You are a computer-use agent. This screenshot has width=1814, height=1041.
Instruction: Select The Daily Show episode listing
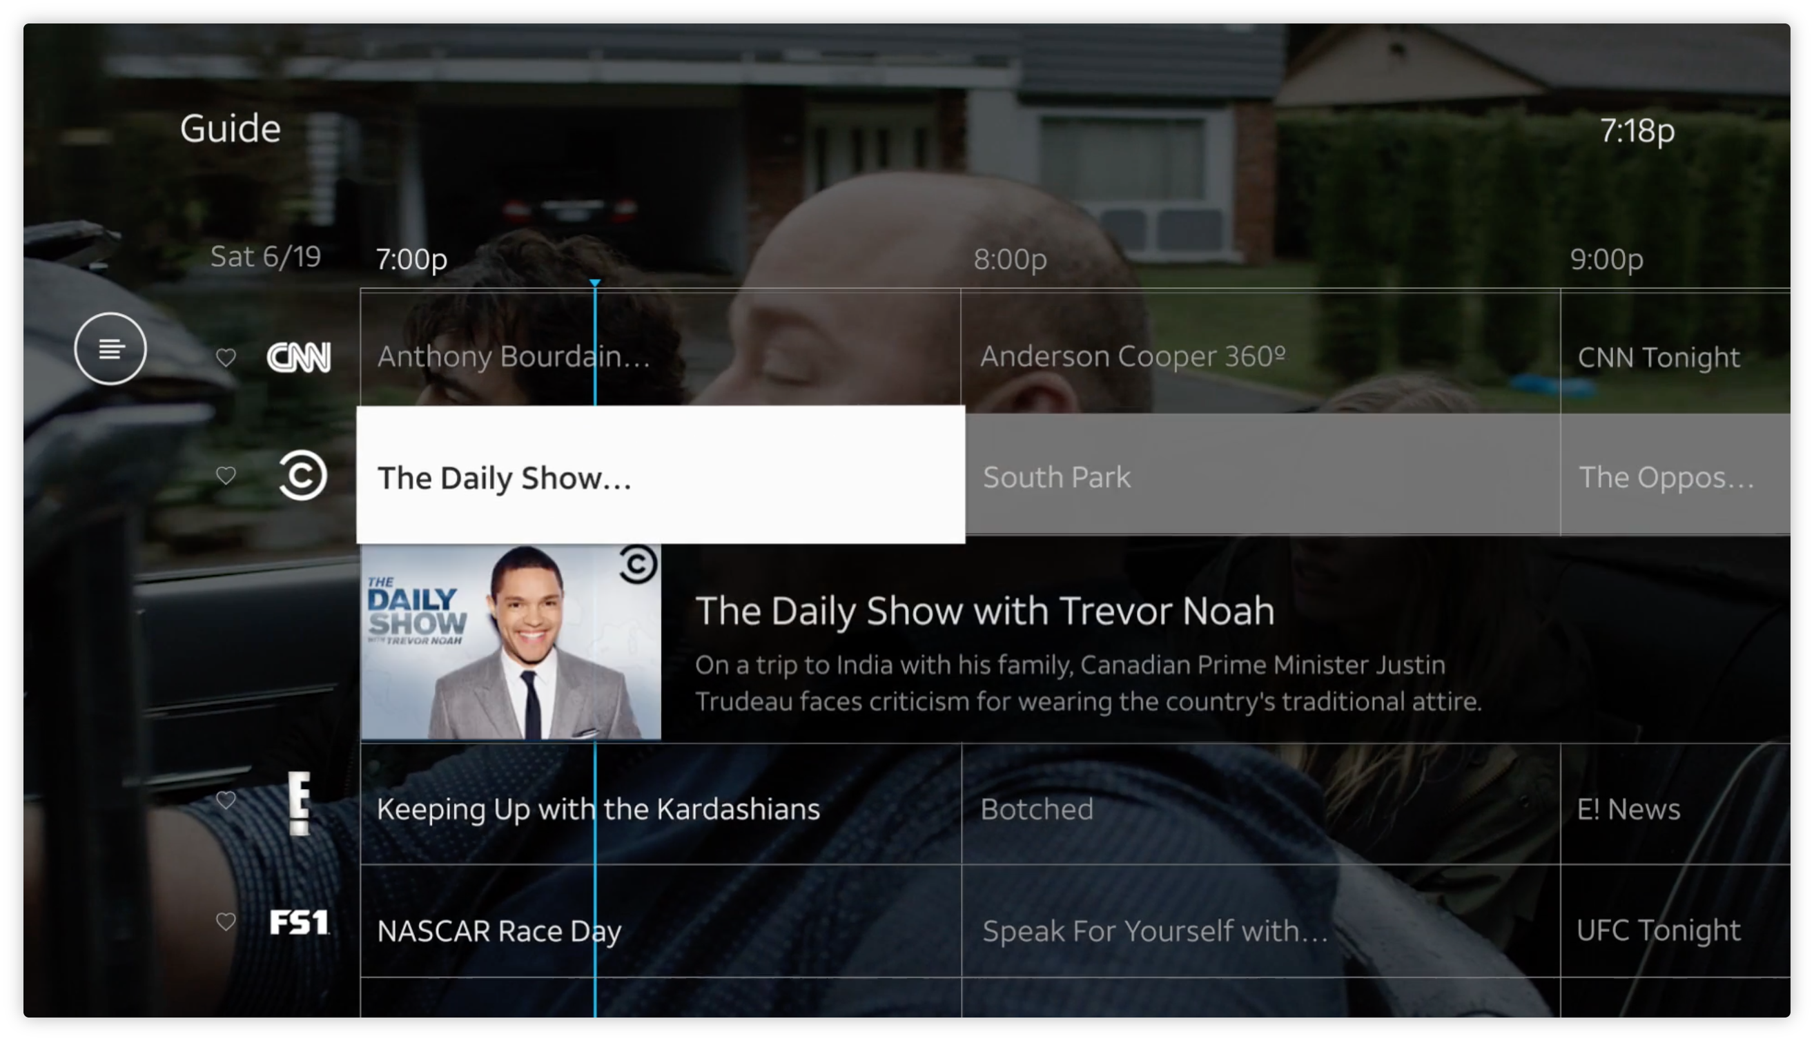(x=661, y=476)
